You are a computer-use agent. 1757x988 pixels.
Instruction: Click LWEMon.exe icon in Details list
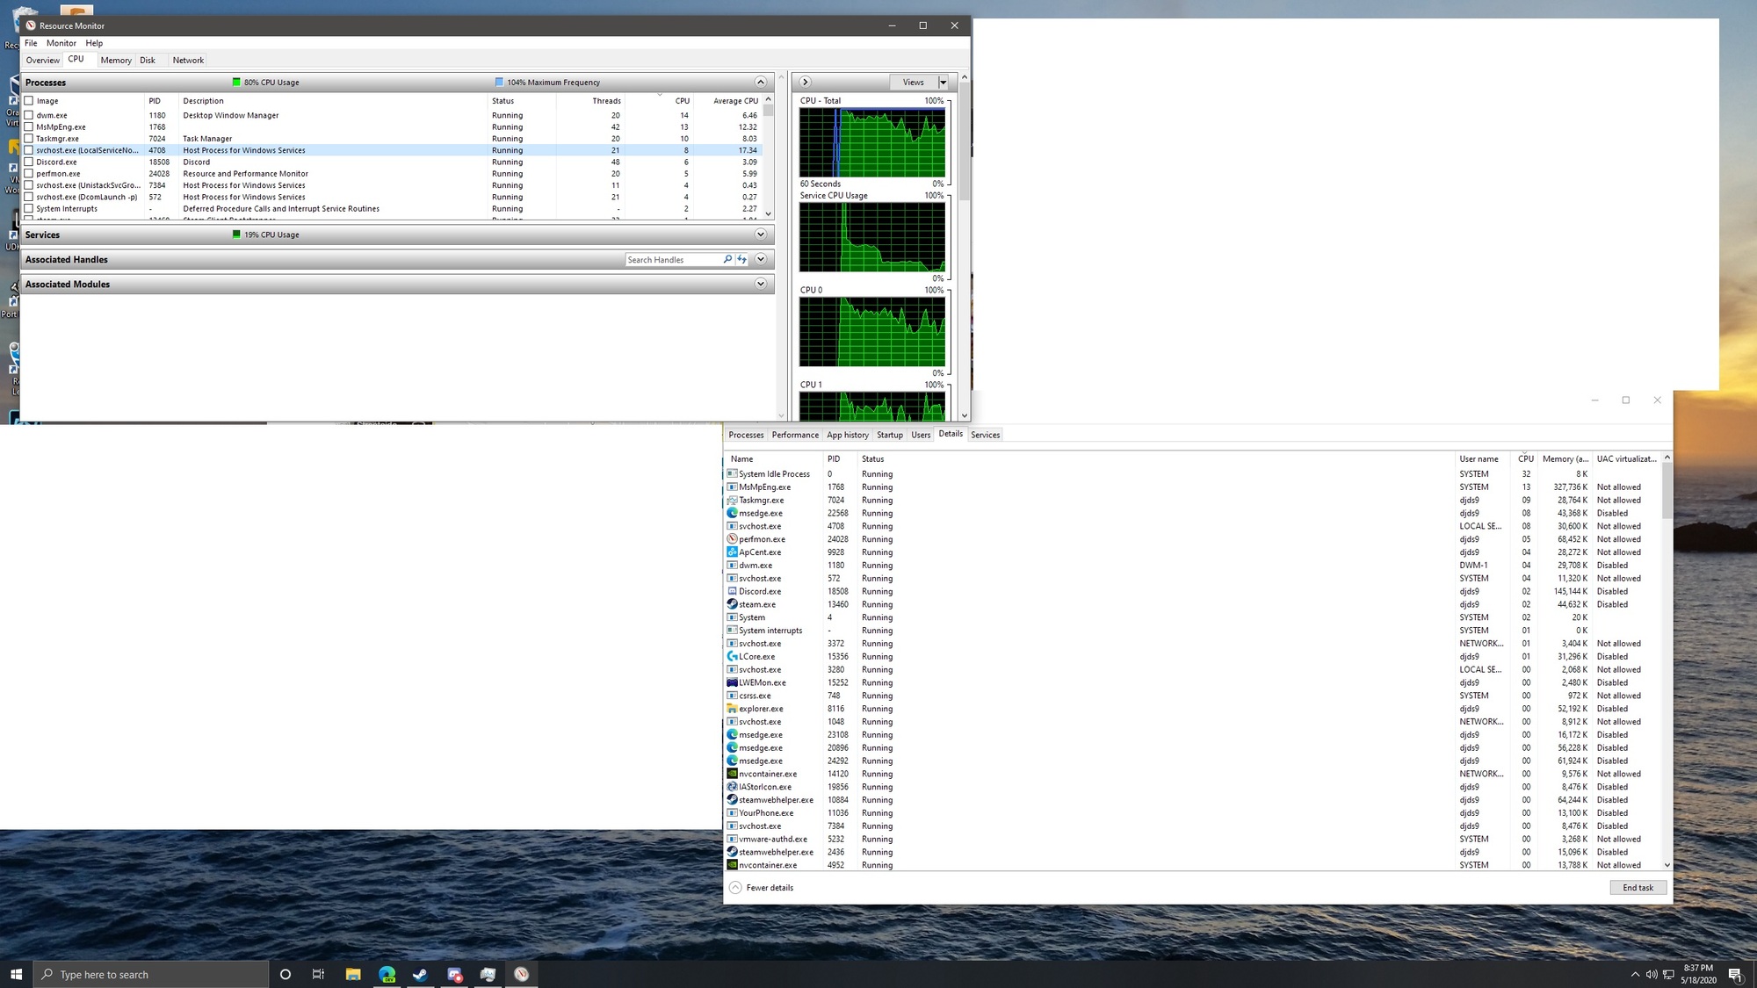[732, 682]
